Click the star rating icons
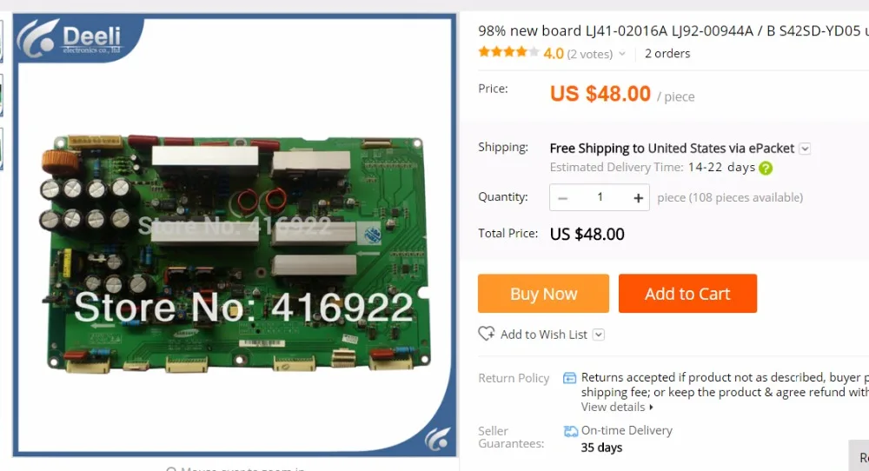The image size is (869, 471). pos(508,53)
